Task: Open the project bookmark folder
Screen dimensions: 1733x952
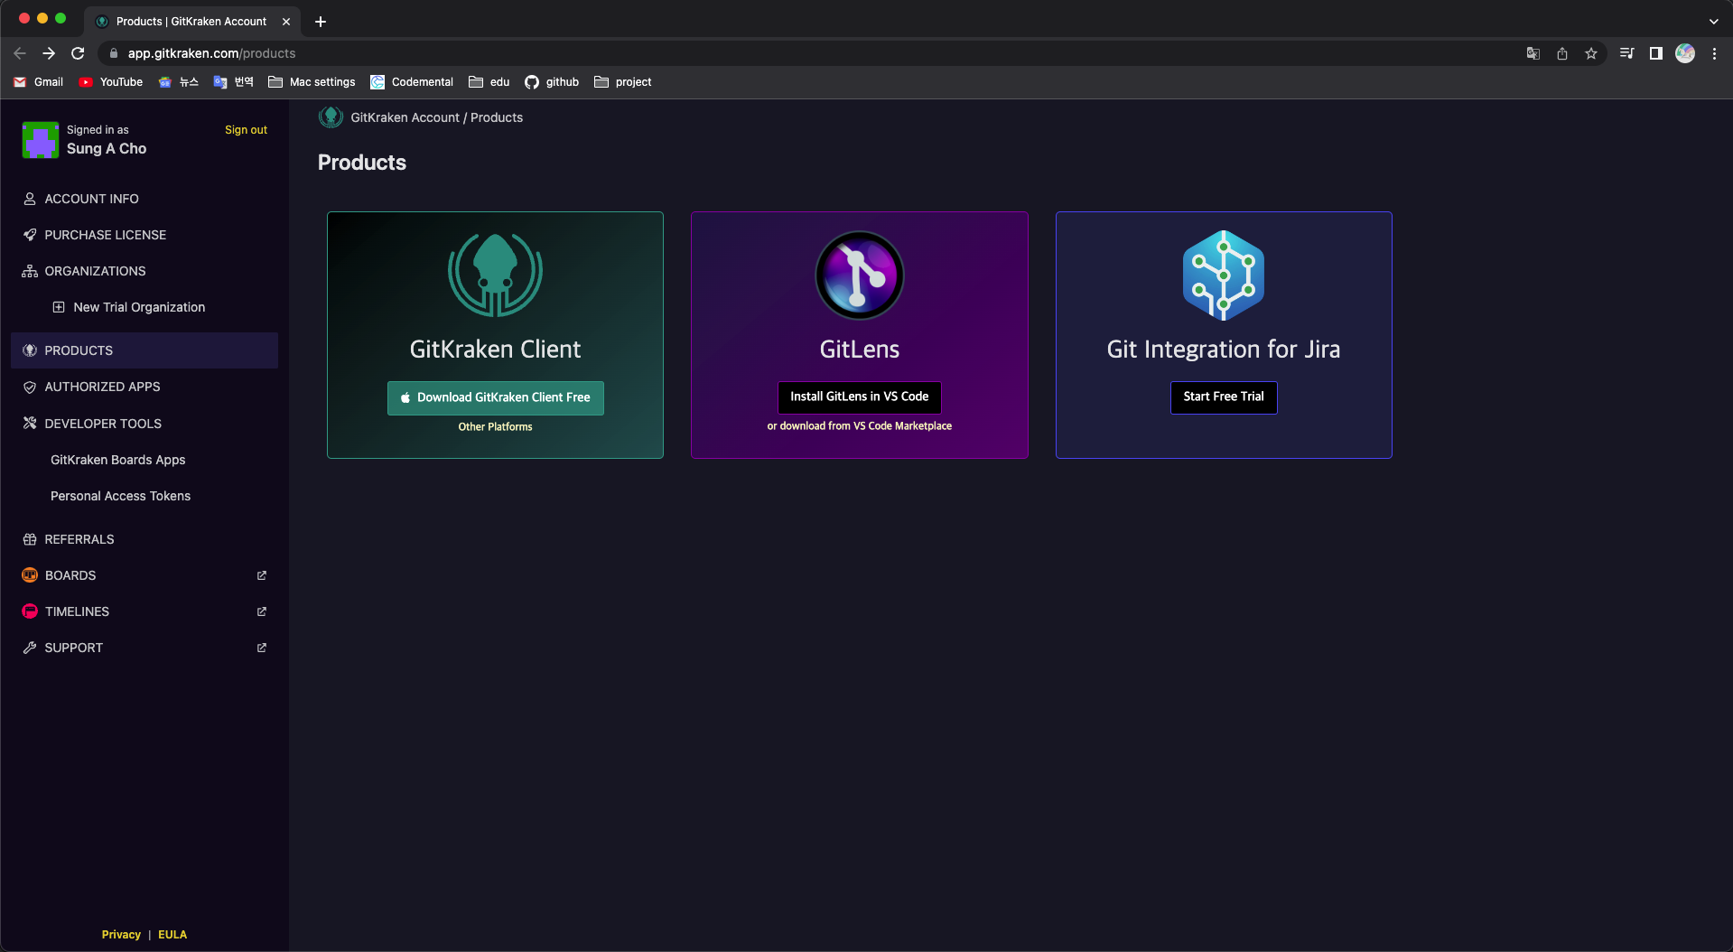Action: 622,82
